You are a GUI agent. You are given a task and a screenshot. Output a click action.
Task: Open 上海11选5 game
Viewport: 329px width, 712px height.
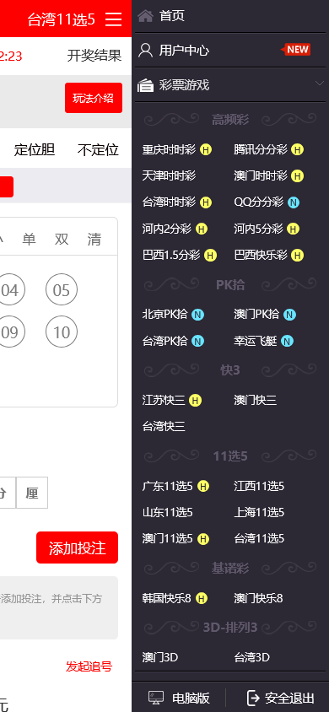point(259,513)
